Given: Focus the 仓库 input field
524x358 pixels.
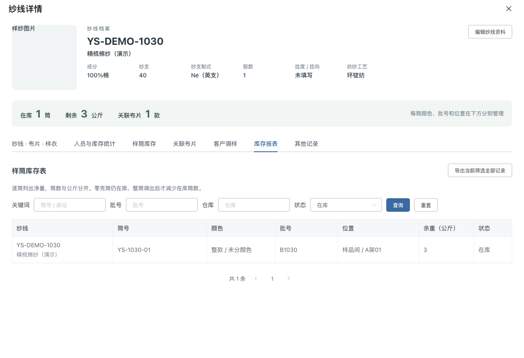Looking at the screenshot, I should [x=254, y=205].
